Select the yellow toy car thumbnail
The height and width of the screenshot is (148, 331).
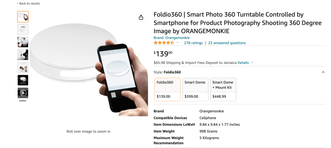[x=23, y=67]
